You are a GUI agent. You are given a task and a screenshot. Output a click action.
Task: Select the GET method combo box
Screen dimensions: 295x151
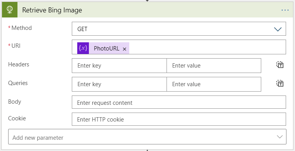[179, 29]
